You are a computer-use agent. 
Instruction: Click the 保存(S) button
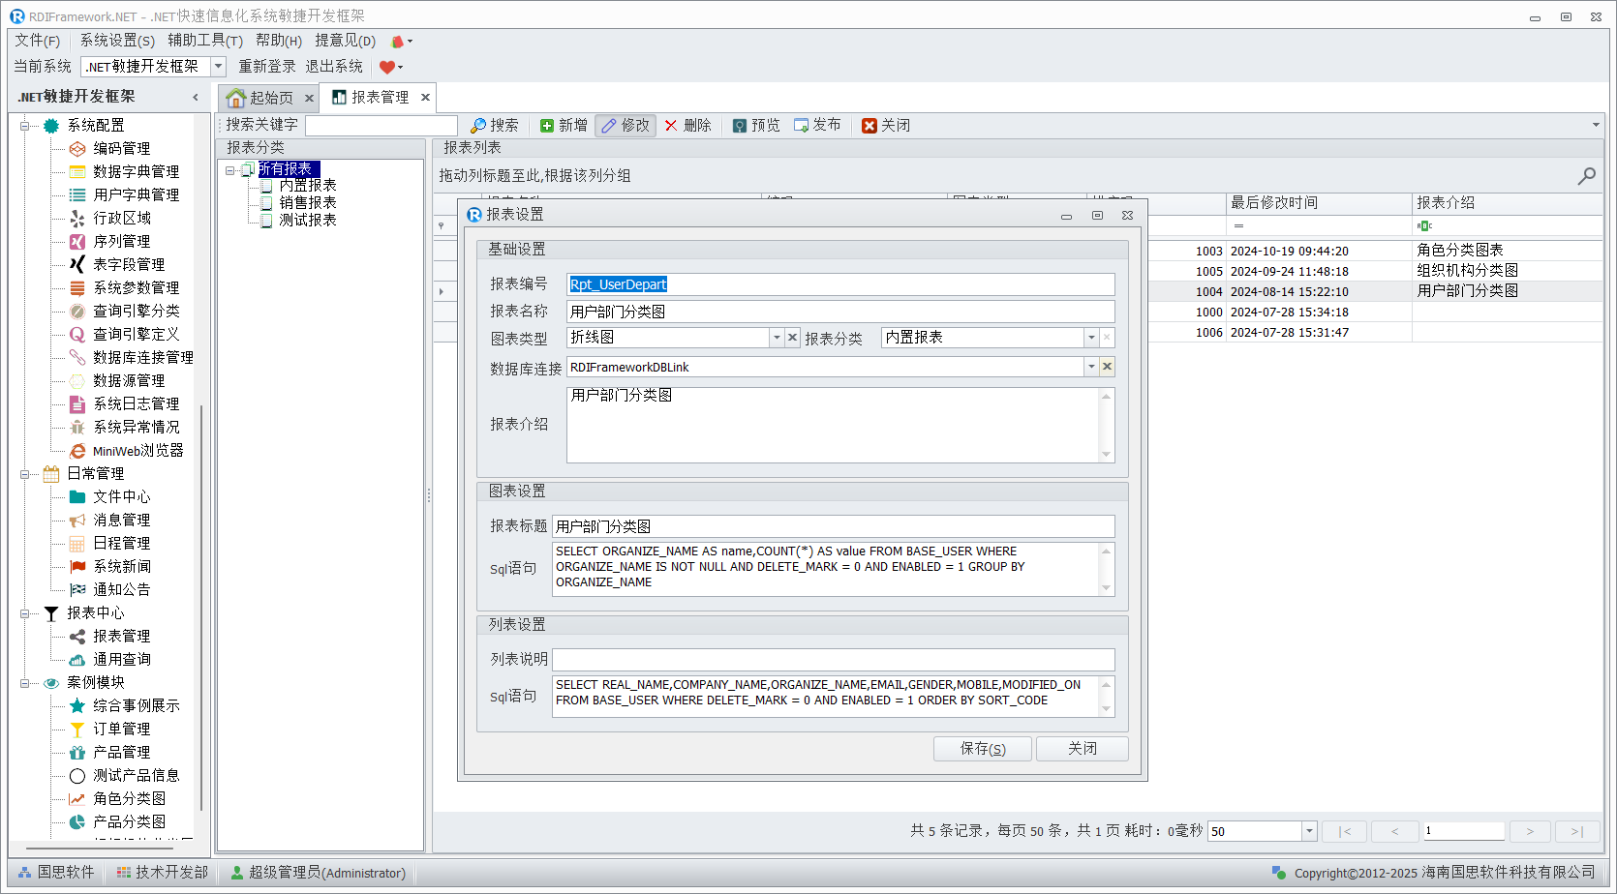pyautogui.click(x=982, y=749)
